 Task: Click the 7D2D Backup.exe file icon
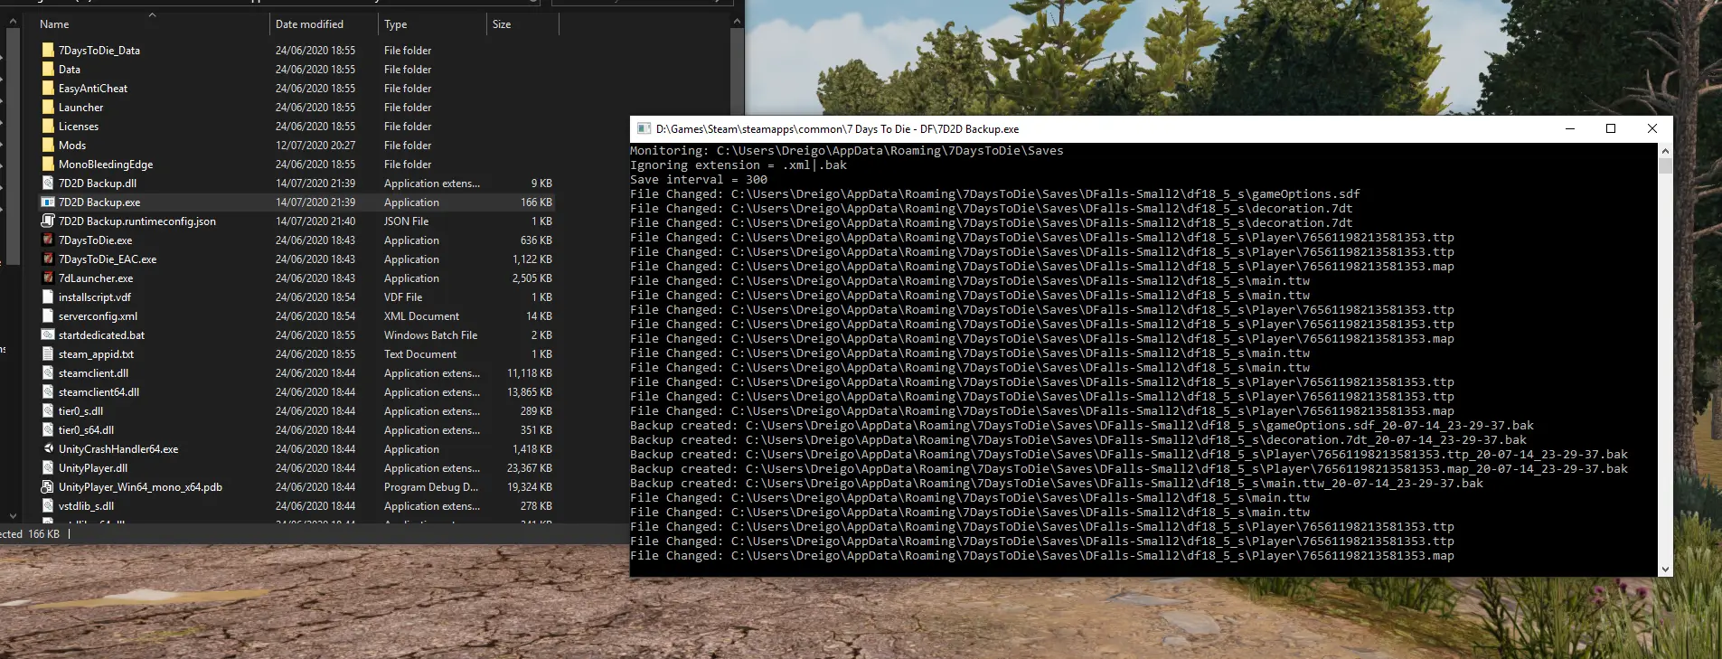(48, 202)
